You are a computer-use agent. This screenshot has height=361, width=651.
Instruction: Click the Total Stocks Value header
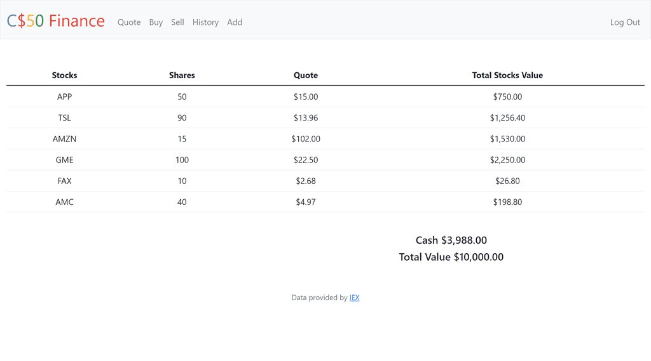click(x=507, y=75)
